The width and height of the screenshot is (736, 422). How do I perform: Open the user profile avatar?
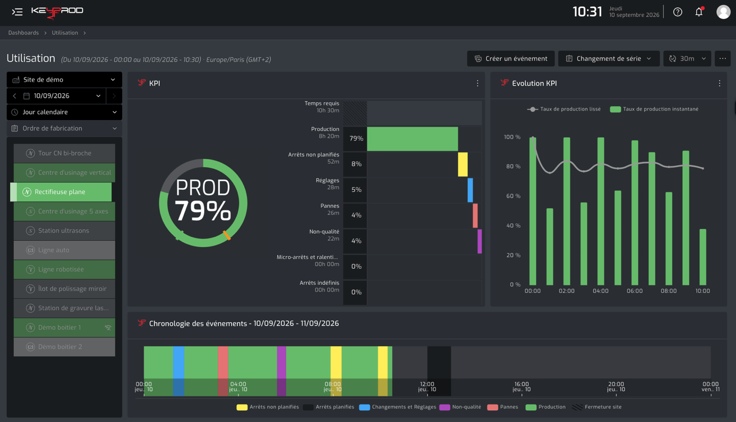(x=723, y=12)
